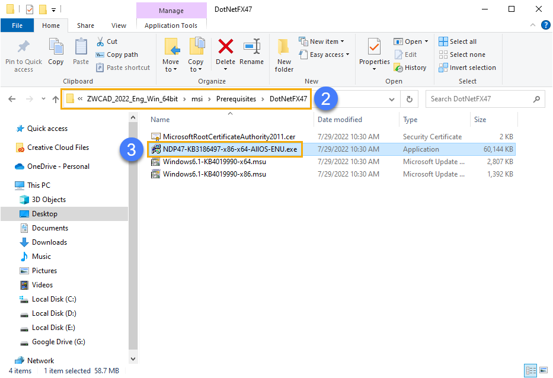Open the Move to dropdown
Screen dimensions: 553x378
pos(171,55)
